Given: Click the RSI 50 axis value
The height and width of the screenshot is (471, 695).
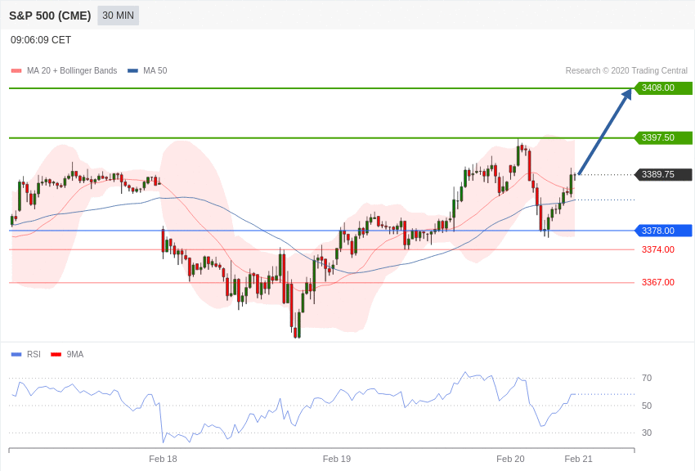Looking at the screenshot, I should (x=647, y=406).
